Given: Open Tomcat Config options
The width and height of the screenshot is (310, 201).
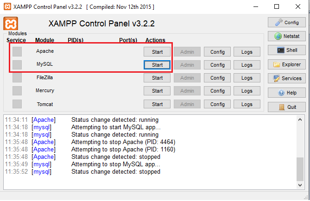Looking at the screenshot, I should (217, 104).
